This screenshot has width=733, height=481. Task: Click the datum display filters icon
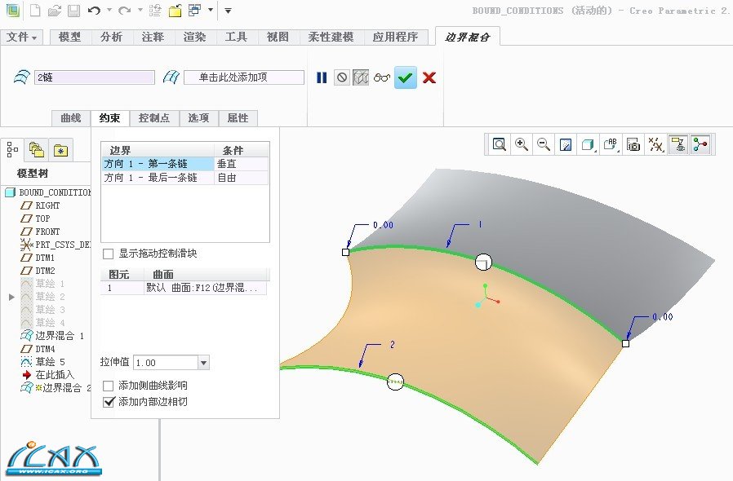pyautogui.click(x=655, y=144)
